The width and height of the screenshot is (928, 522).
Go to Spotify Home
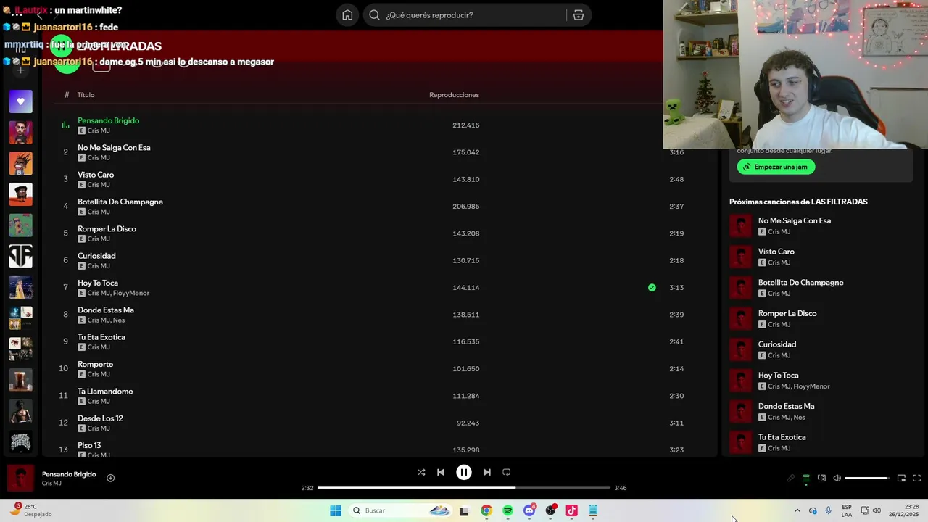point(347,15)
